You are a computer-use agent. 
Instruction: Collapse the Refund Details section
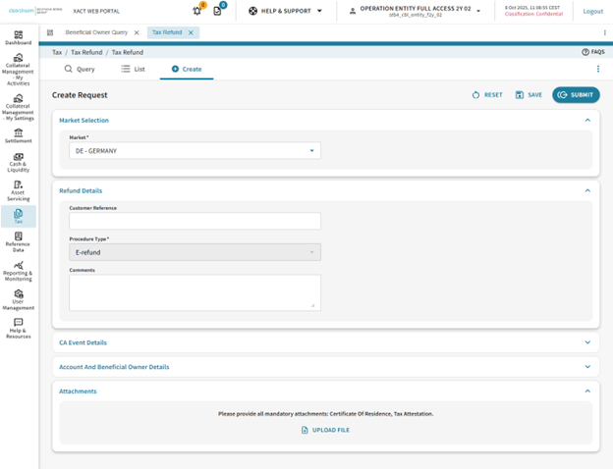click(x=587, y=190)
